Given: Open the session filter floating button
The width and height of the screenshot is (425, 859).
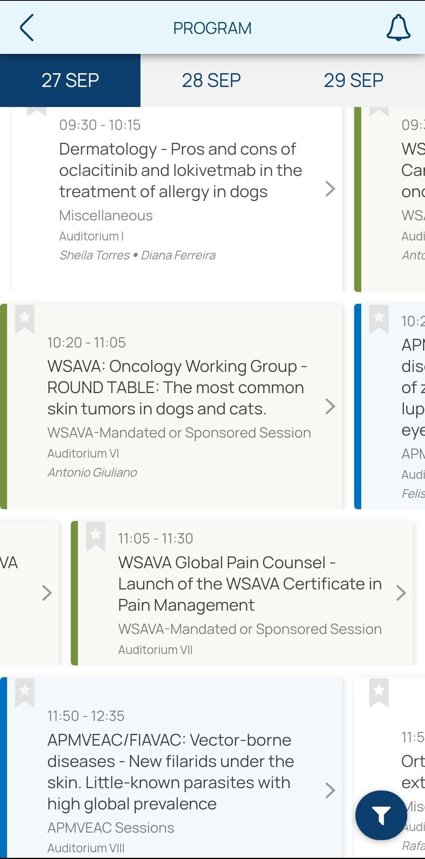Looking at the screenshot, I should pyautogui.click(x=381, y=815).
